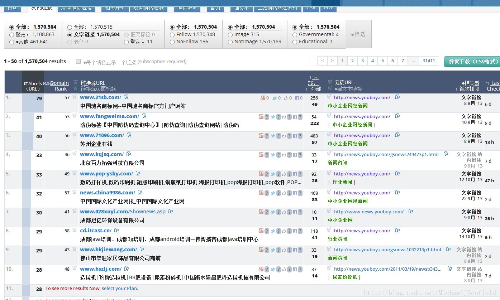
Task: Open the magnifier icon after www.71096.com/
Action: point(129,135)
